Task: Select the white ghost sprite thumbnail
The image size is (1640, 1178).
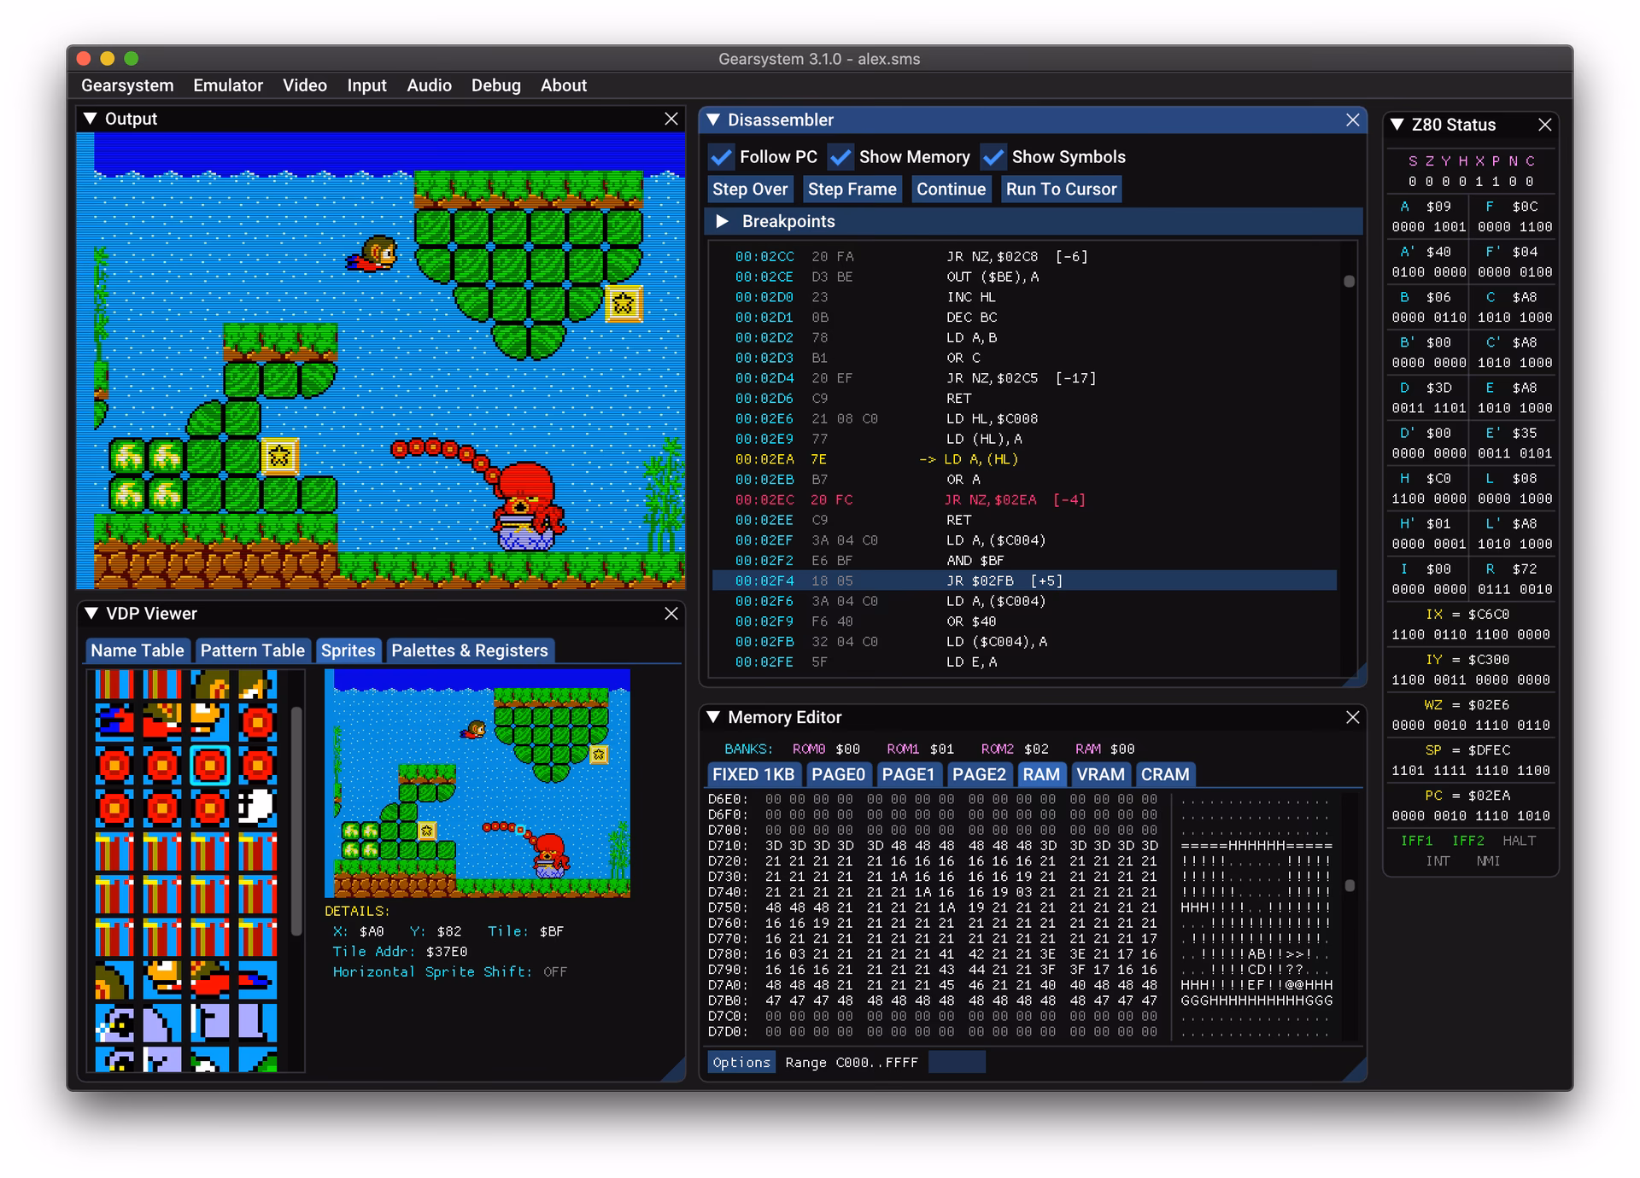Action: (x=257, y=808)
